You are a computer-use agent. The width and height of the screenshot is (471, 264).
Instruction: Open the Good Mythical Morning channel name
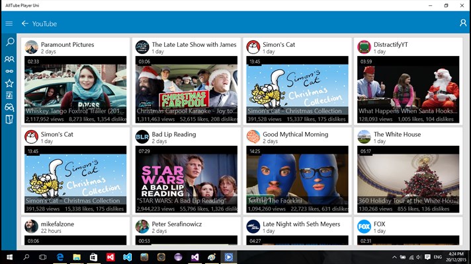coord(295,134)
